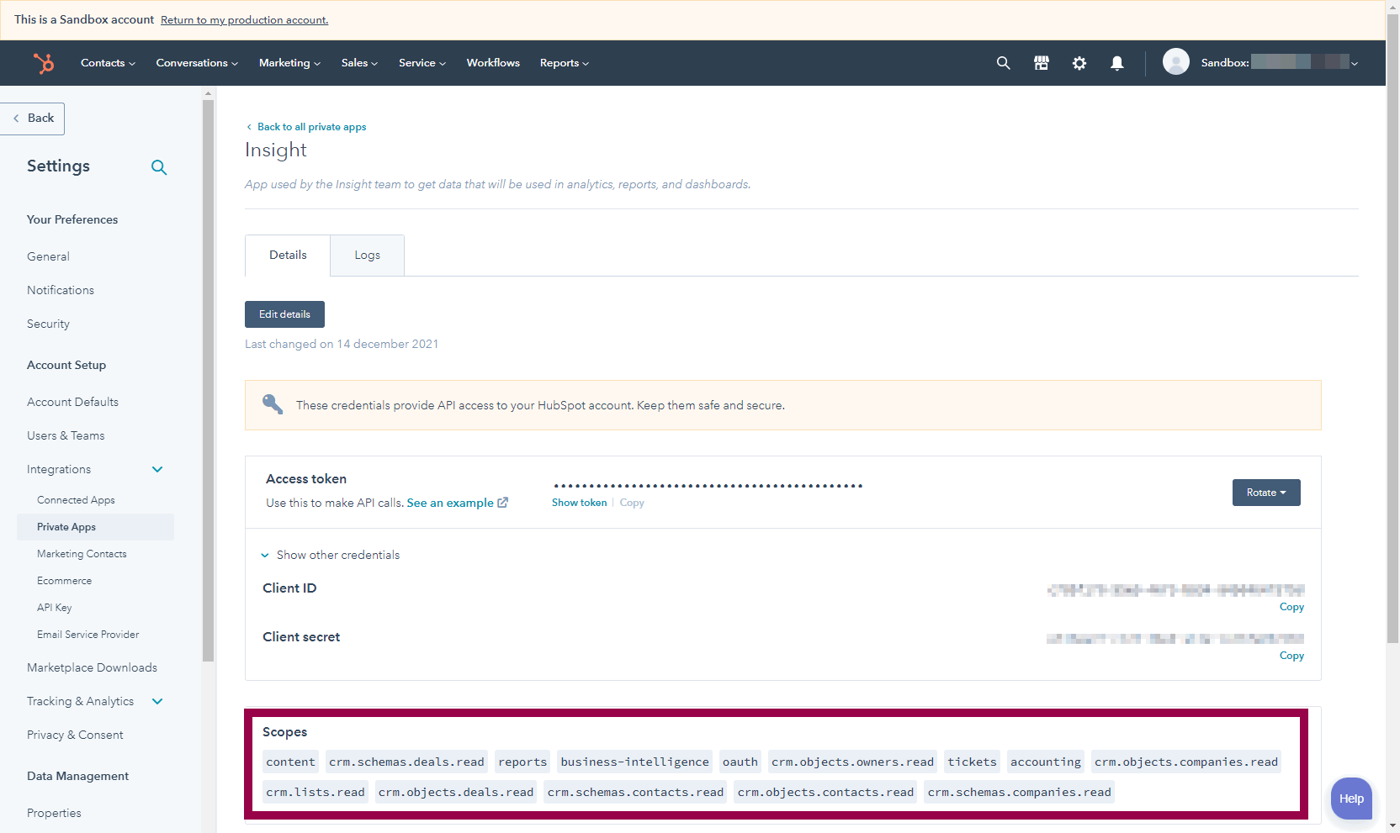Image resolution: width=1400 pixels, height=833 pixels.
Task: Reveal token via Show token link
Action: pyautogui.click(x=579, y=503)
